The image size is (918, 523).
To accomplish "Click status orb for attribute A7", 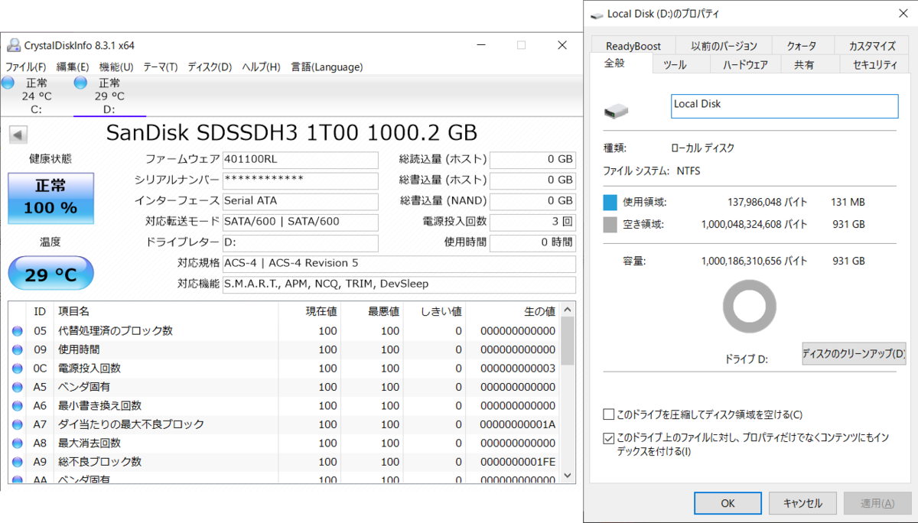I will (17, 424).
